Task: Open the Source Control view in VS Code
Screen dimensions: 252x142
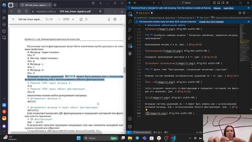Action: pyautogui.click(x=130, y=30)
